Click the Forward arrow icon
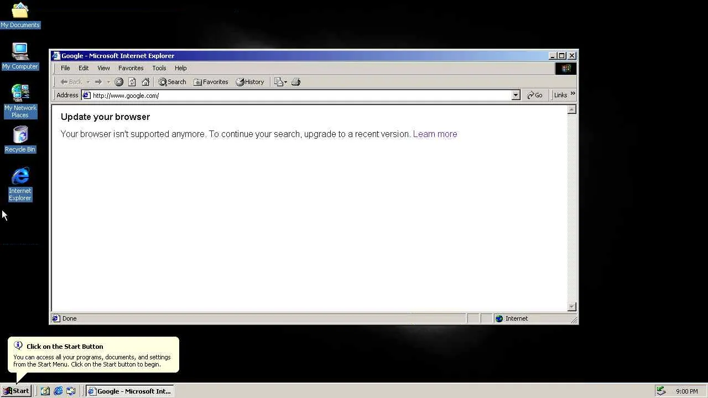This screenshot has width=708, height=398. pos(98,82)
